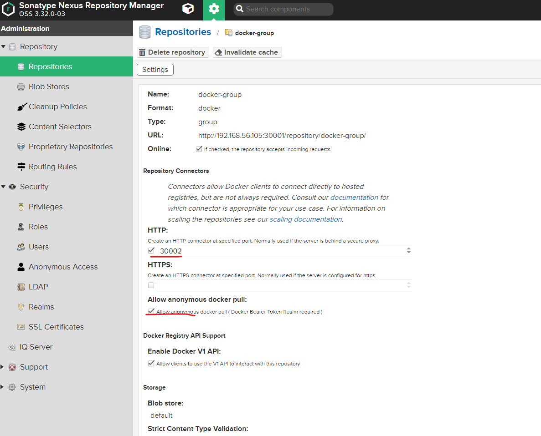Click the SSL Certificates icon

[21, 327]
